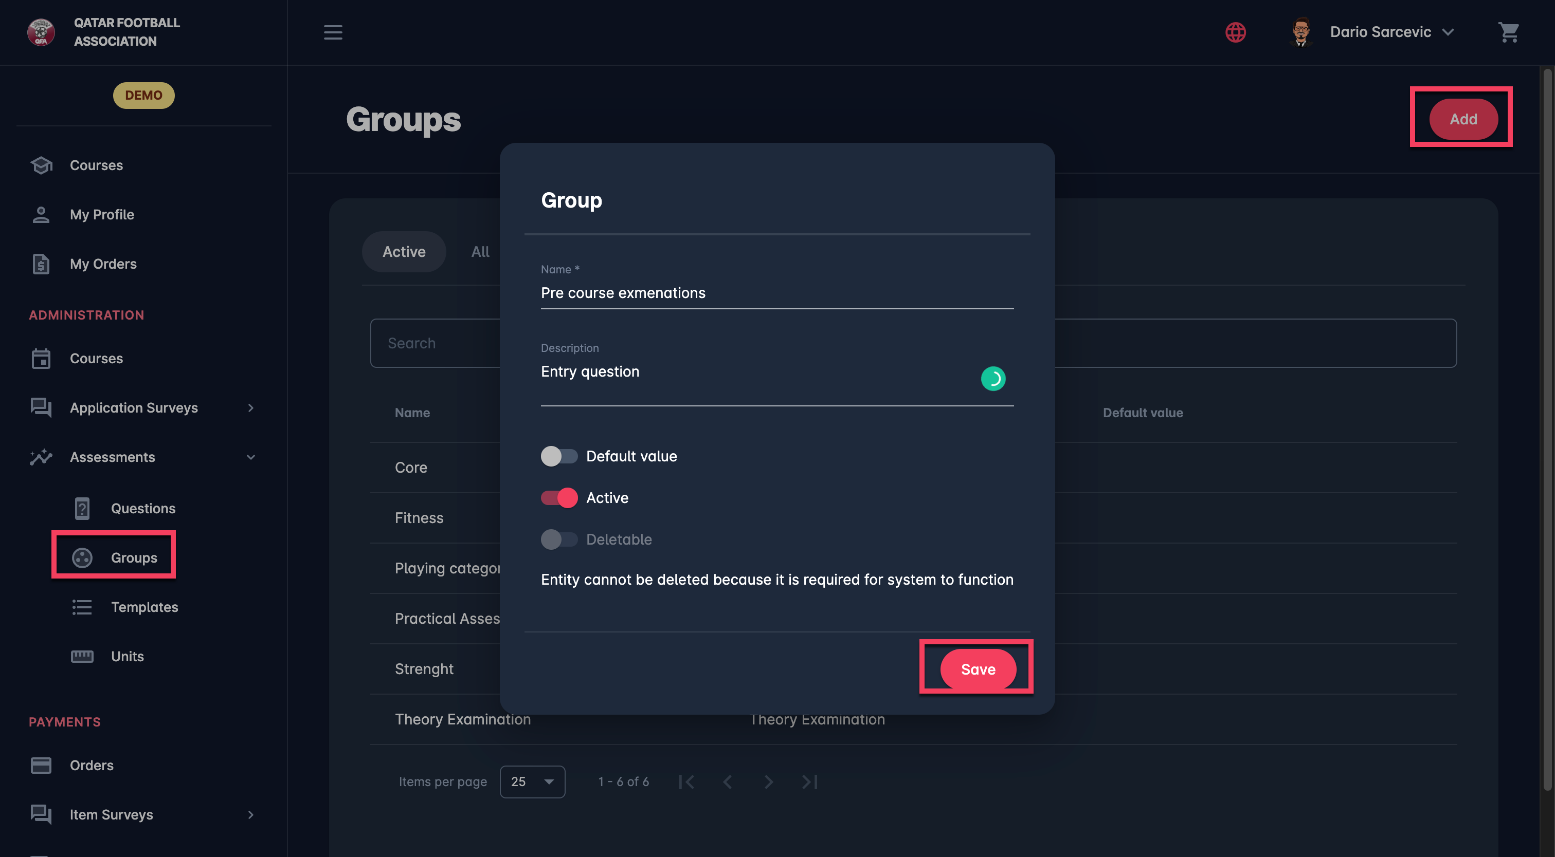
Task: Click the Units ruler icon
Action: (x=82, y=656)
